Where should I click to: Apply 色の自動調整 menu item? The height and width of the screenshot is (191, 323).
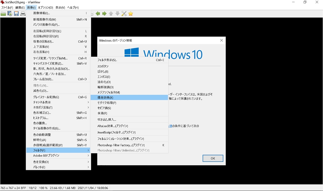58,135
